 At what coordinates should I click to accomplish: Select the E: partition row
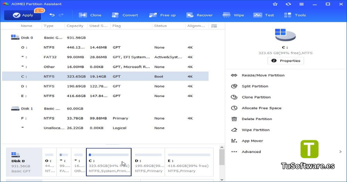[105, 96]
